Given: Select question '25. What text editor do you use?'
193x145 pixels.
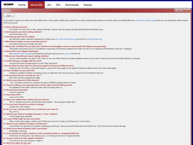Looking at the screenshot, I should click(x=17, y=143).
